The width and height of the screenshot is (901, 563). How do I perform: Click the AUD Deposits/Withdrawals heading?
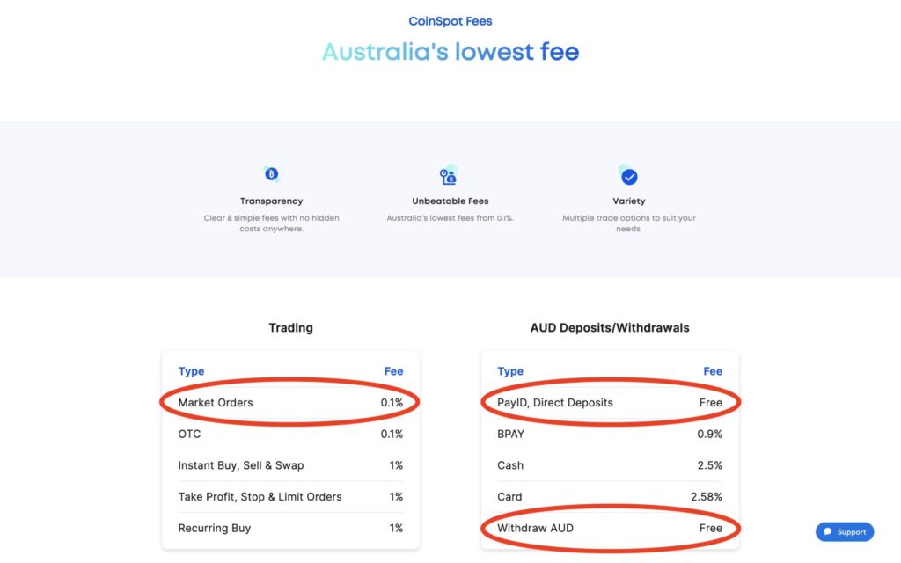coord(610,327)
